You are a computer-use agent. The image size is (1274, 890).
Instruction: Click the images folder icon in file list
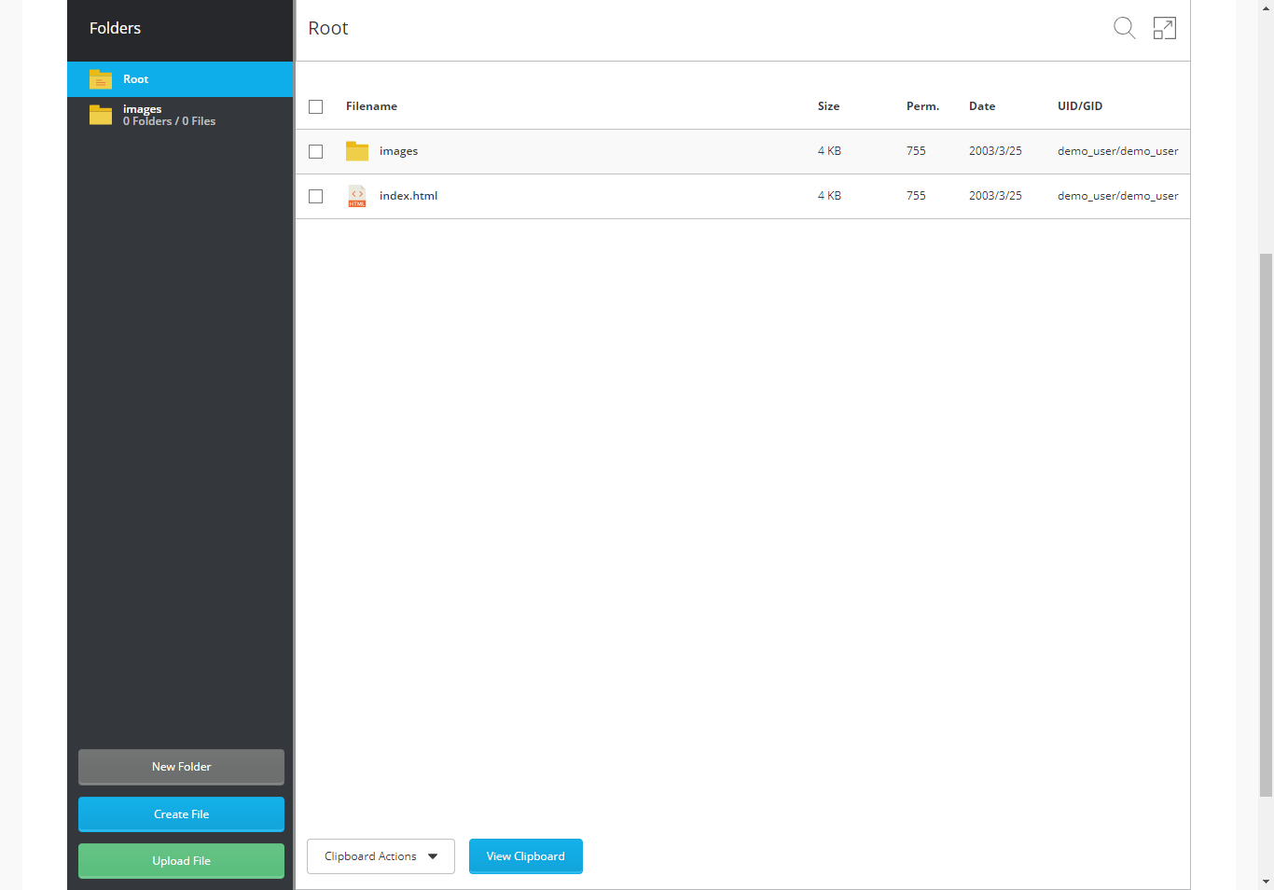pos(357,151)
